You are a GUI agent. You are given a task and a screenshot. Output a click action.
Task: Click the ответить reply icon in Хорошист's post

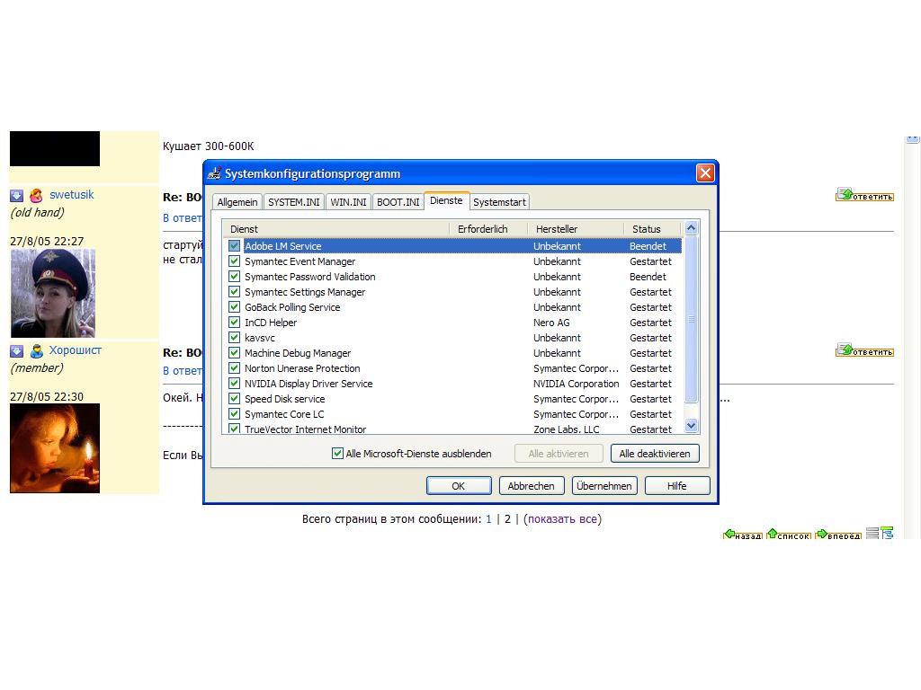pos(863,350)
